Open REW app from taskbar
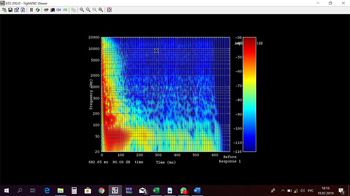The image size is (350, 196). [x=129, y=190]
